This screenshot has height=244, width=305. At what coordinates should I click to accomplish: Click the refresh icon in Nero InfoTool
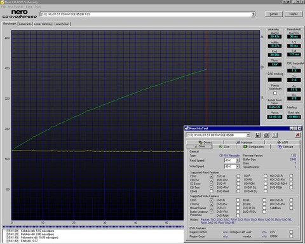click(x=274, y=135)
